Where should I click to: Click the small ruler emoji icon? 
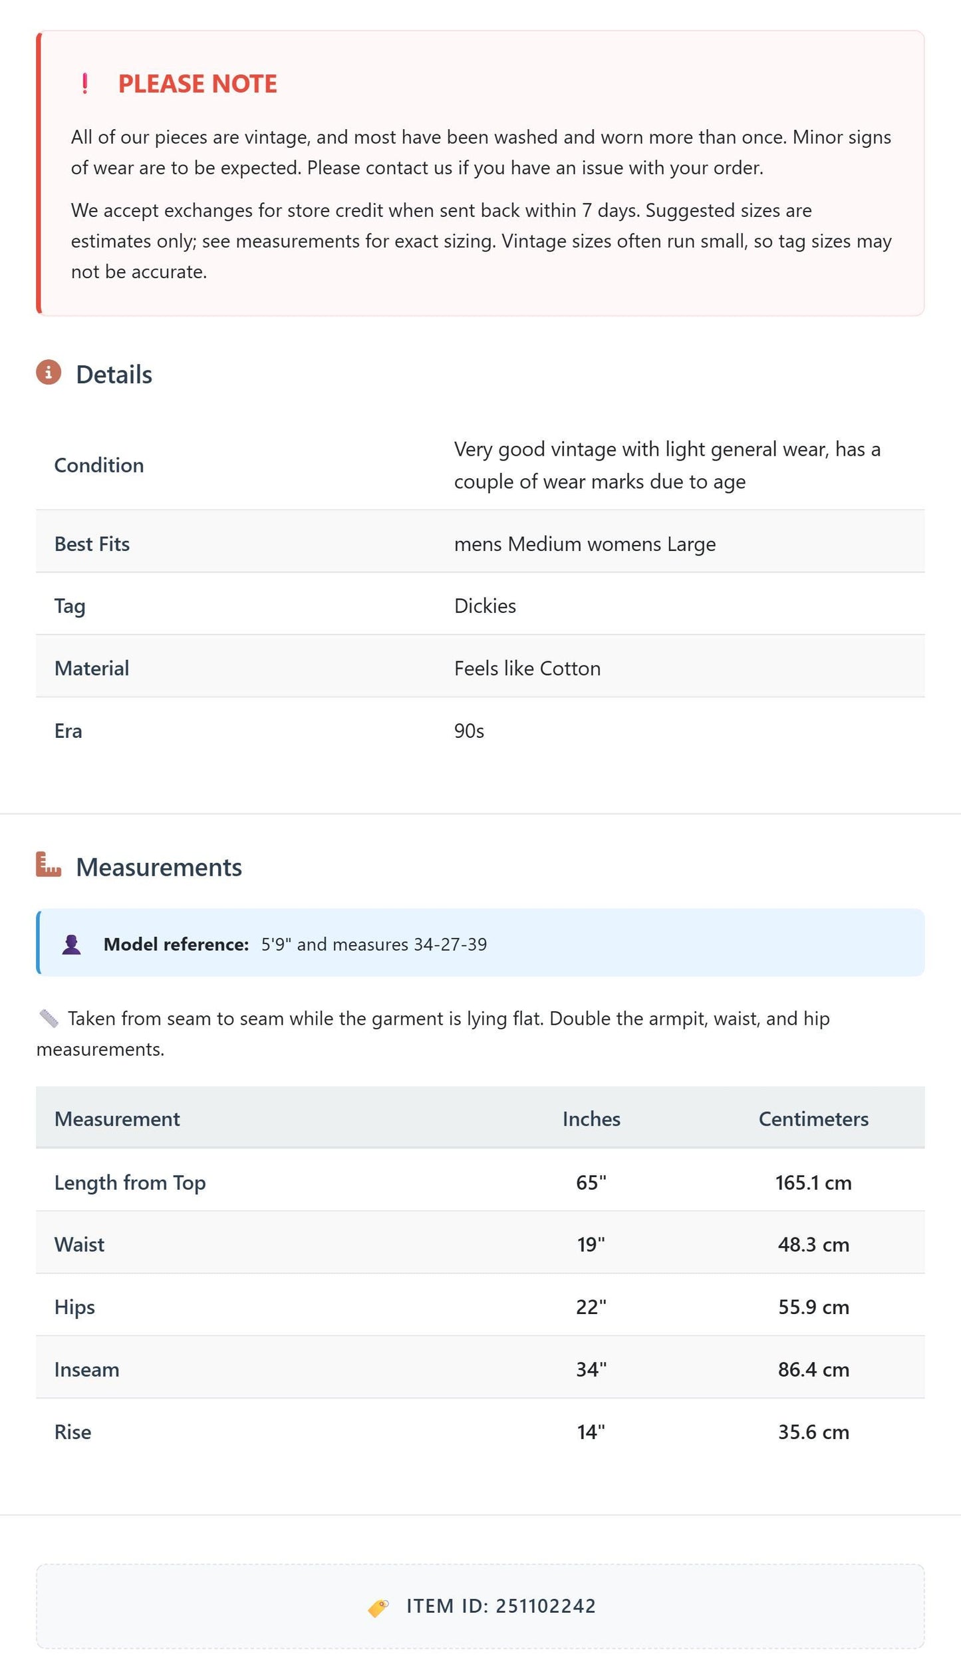[49, 1018]
